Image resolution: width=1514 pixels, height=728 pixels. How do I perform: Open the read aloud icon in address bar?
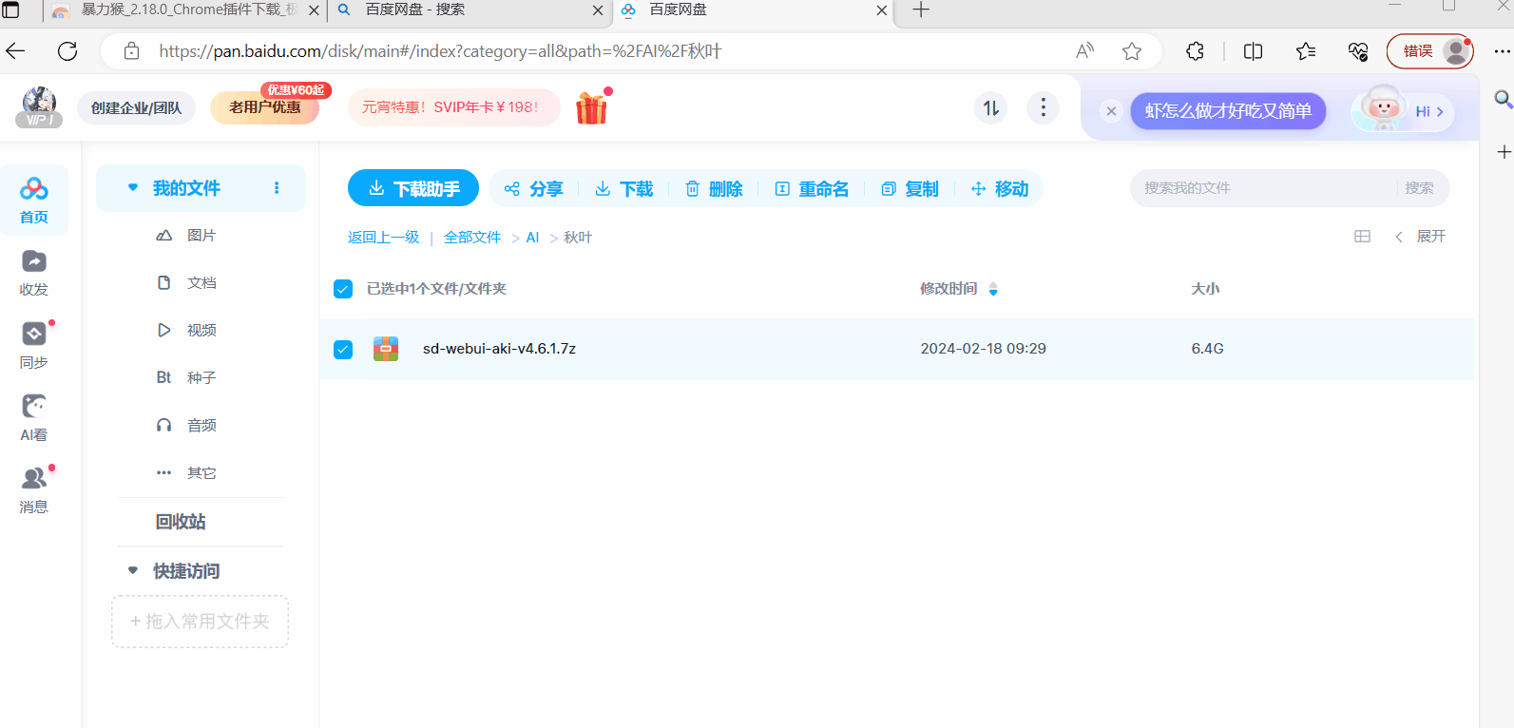pos(1084,51)
